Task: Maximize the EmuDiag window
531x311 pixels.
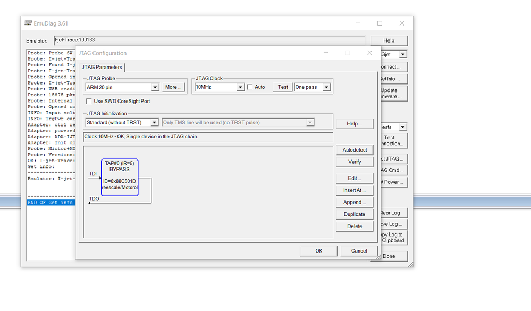Action: [380, 23]
